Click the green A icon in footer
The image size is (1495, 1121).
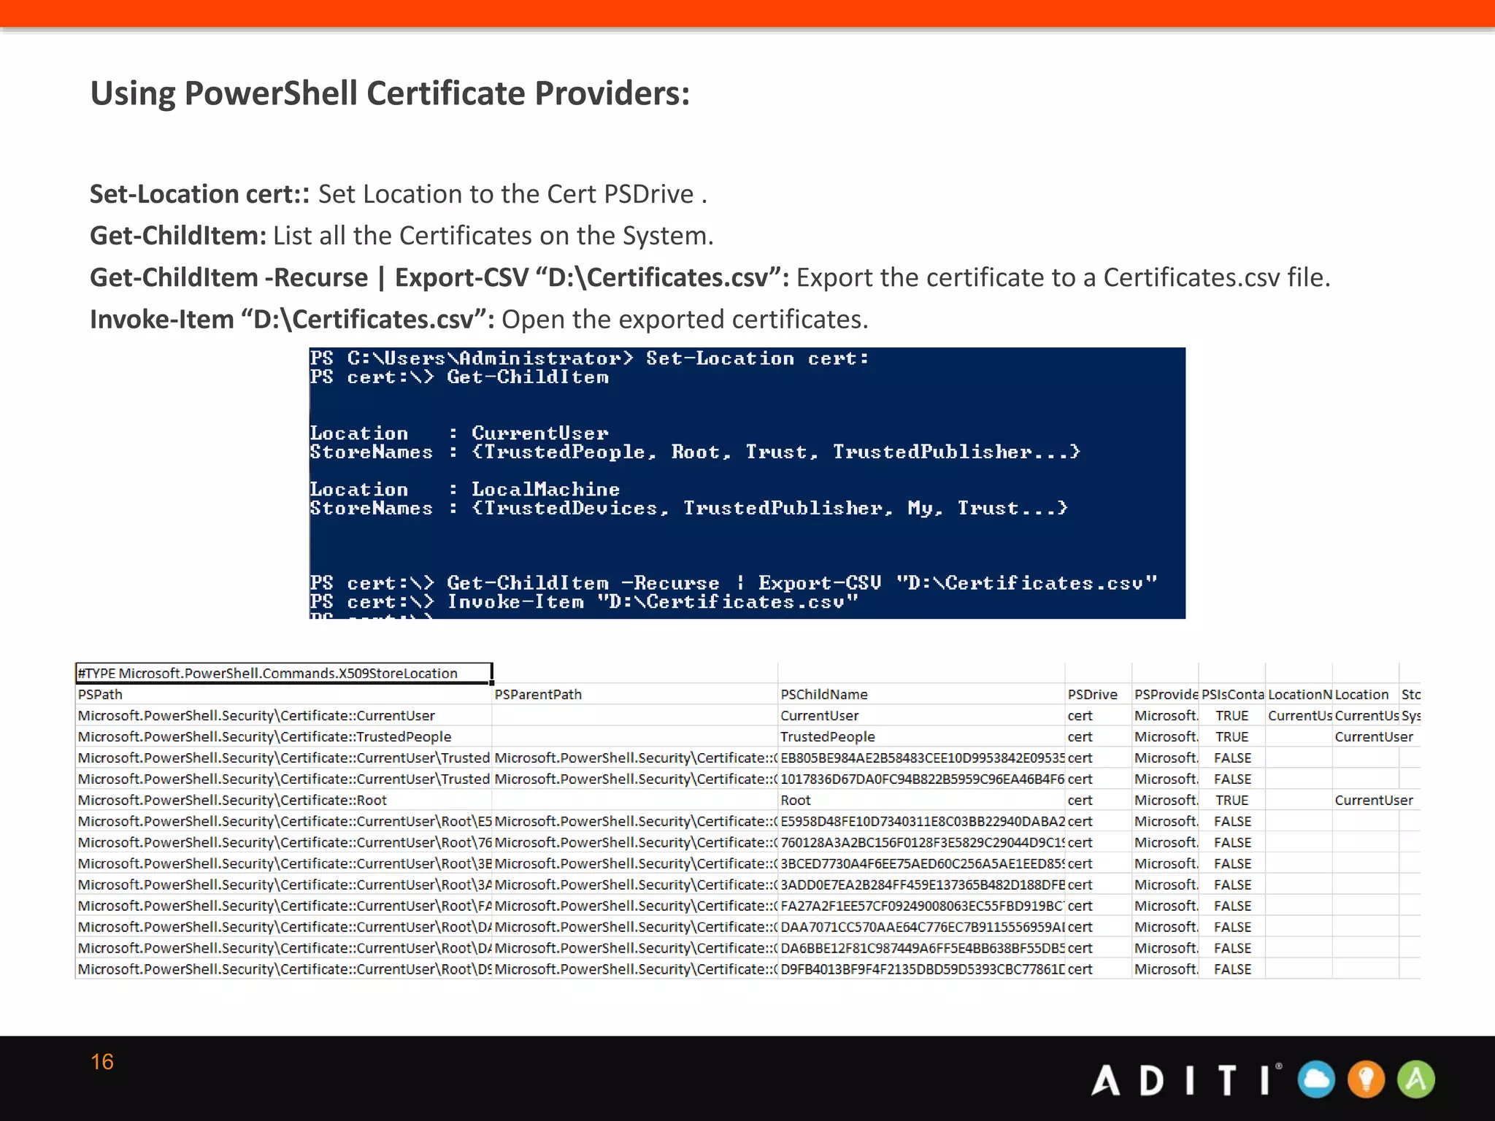1415,1079
